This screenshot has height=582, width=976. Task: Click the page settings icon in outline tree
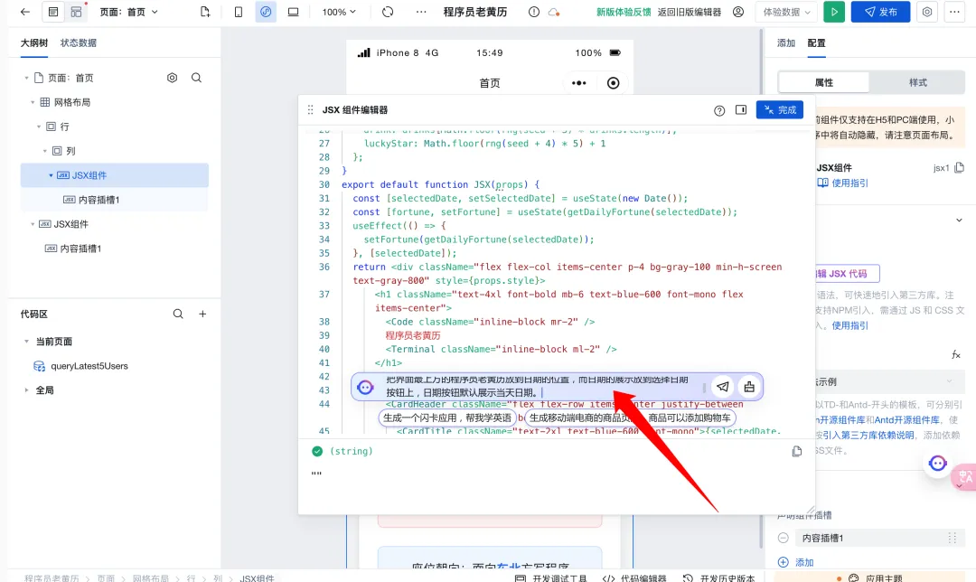pyautogui.click(x=173, y=78)
